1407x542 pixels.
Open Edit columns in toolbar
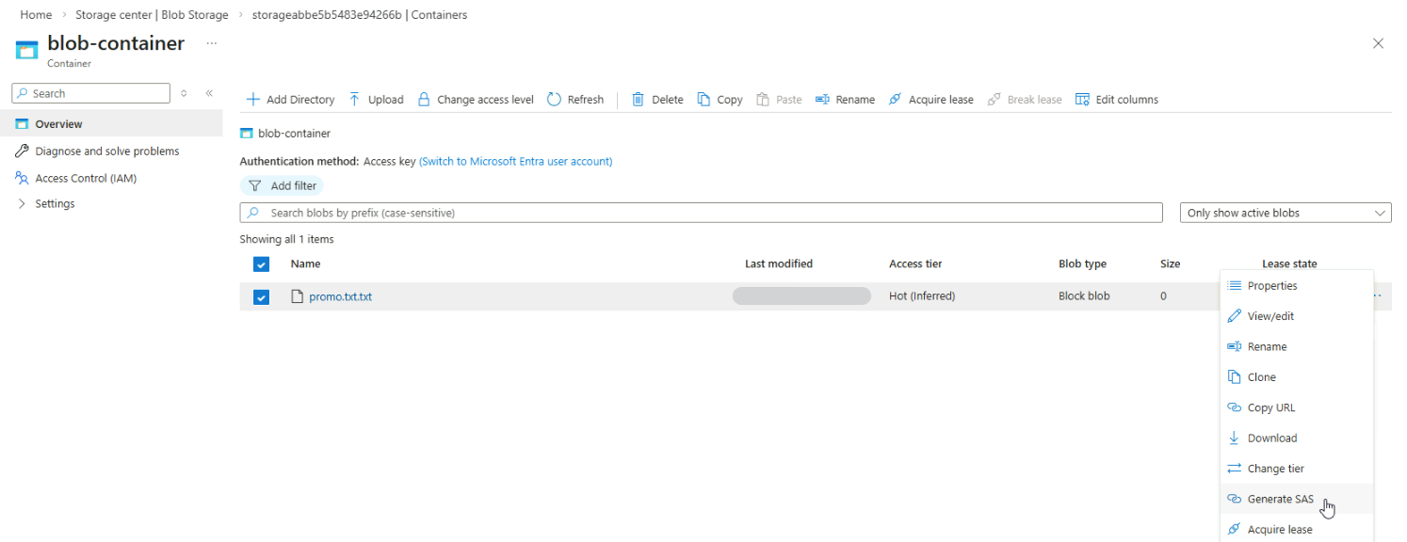point(1117,100)
